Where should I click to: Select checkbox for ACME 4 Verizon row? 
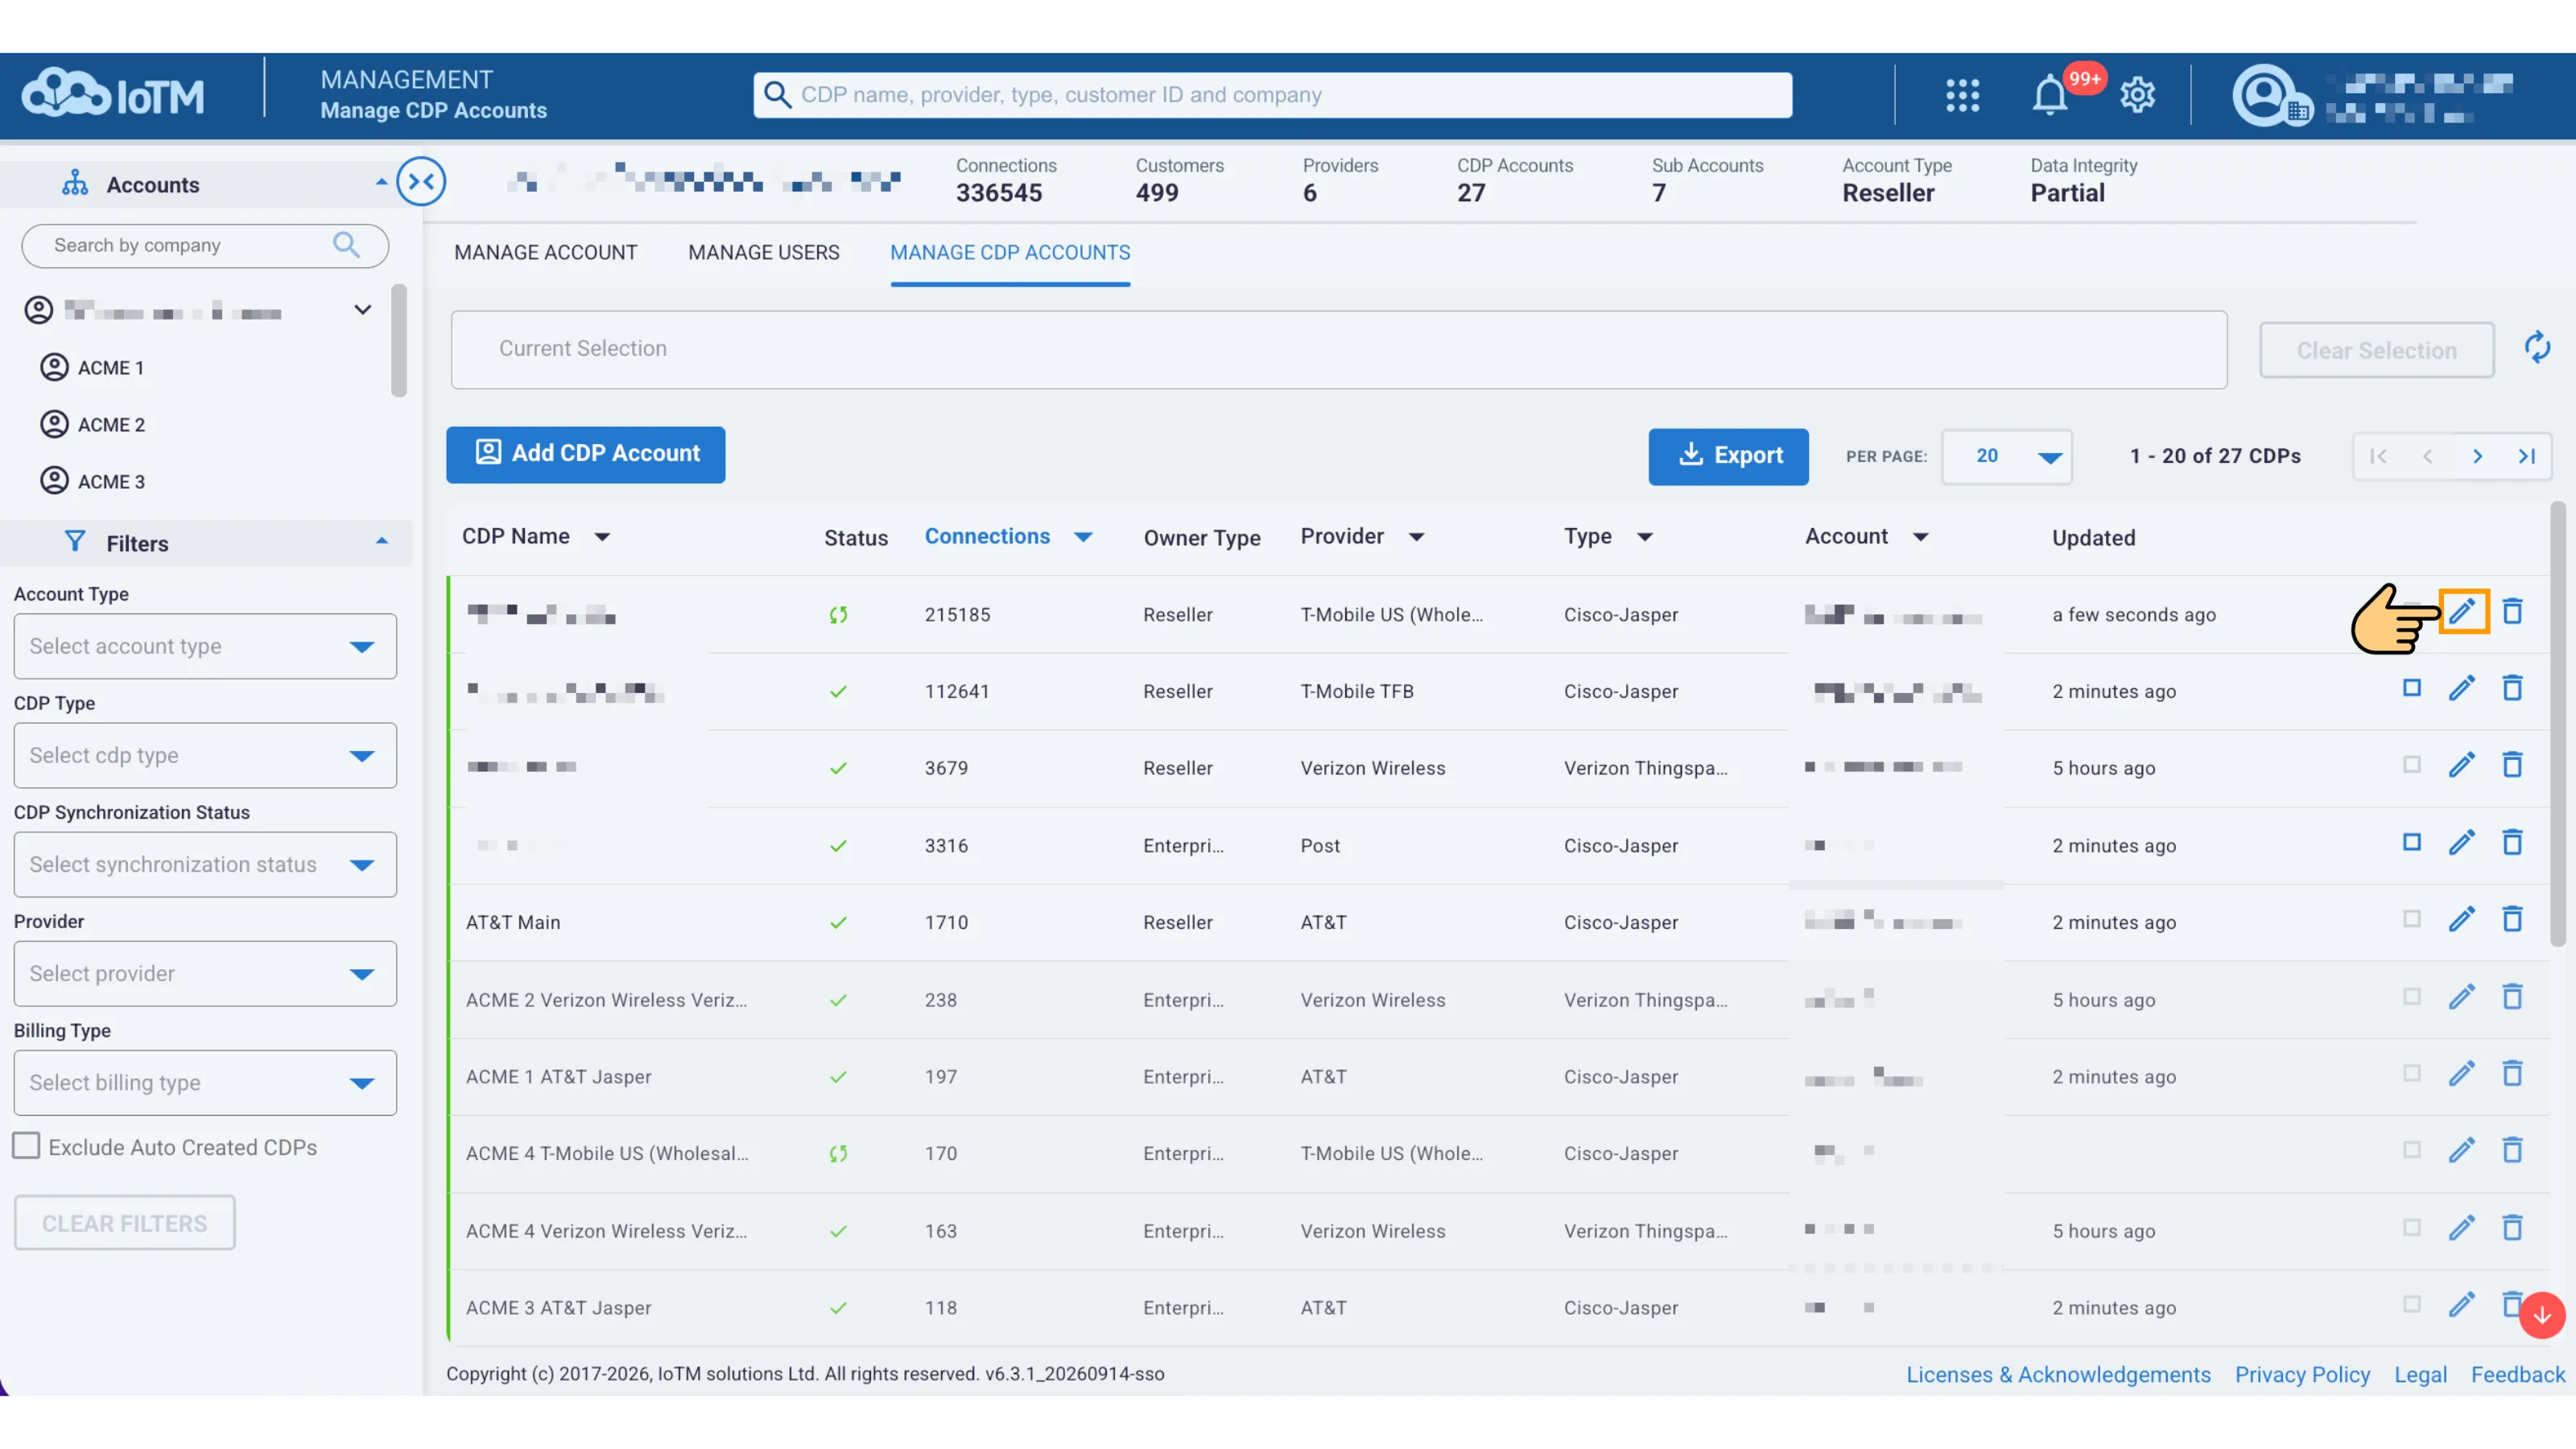point(2411,1228)
